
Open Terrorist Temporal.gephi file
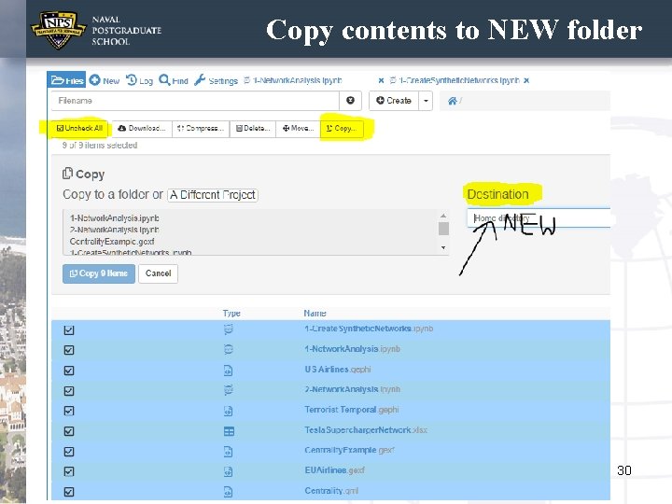point(352,410)
